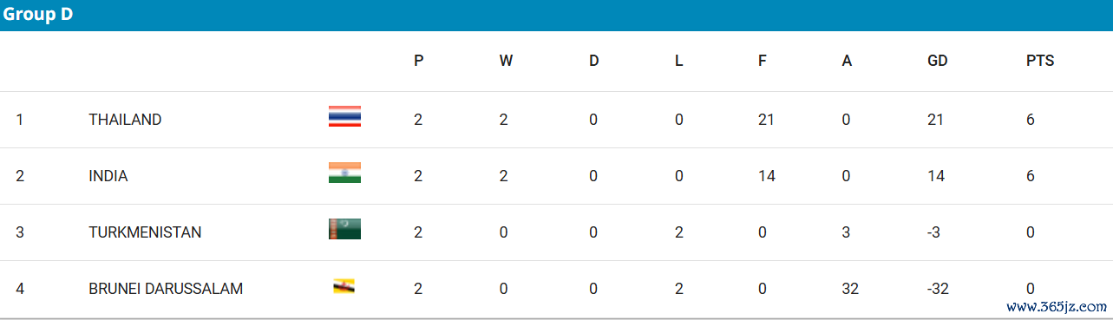Image resolution: width=1113 pixels, height=320 pixels.
Task: Open the INDIA team link
Action: tap(108, 176)
